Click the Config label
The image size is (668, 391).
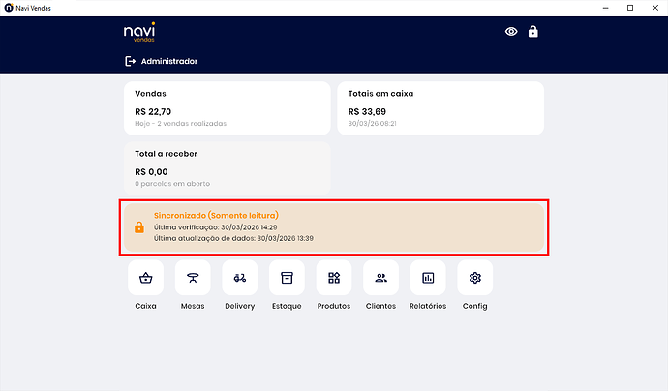click(475, 306)
